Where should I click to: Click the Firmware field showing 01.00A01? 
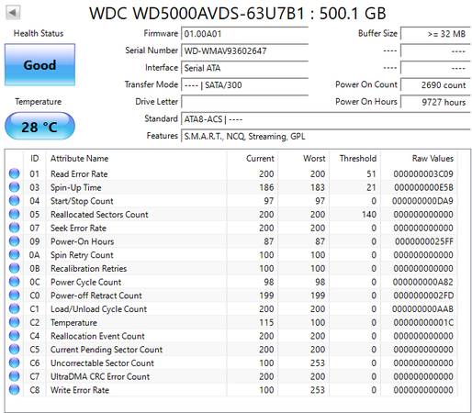(x=244, y=34)
